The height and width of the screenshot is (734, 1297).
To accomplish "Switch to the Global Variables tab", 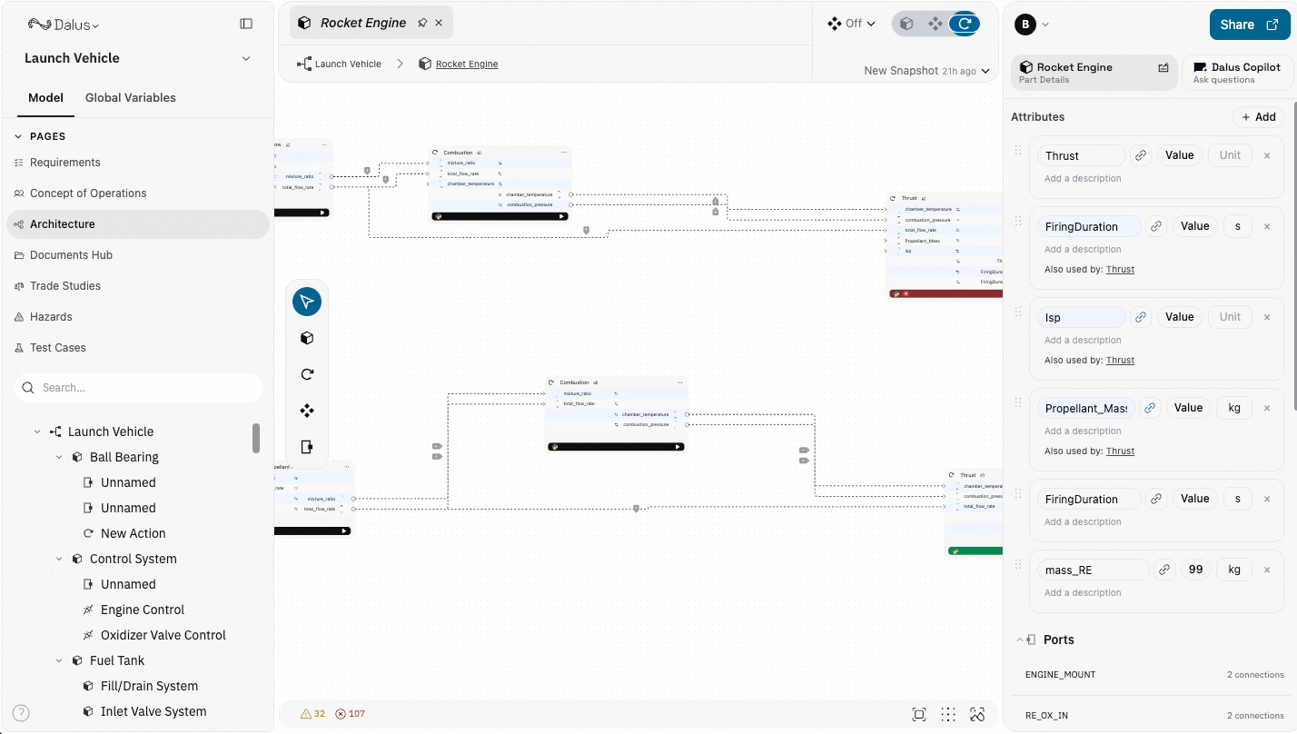I will [x=131, y=98].
